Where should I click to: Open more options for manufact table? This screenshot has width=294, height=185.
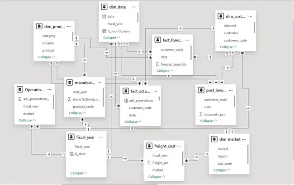coord(100,83)
